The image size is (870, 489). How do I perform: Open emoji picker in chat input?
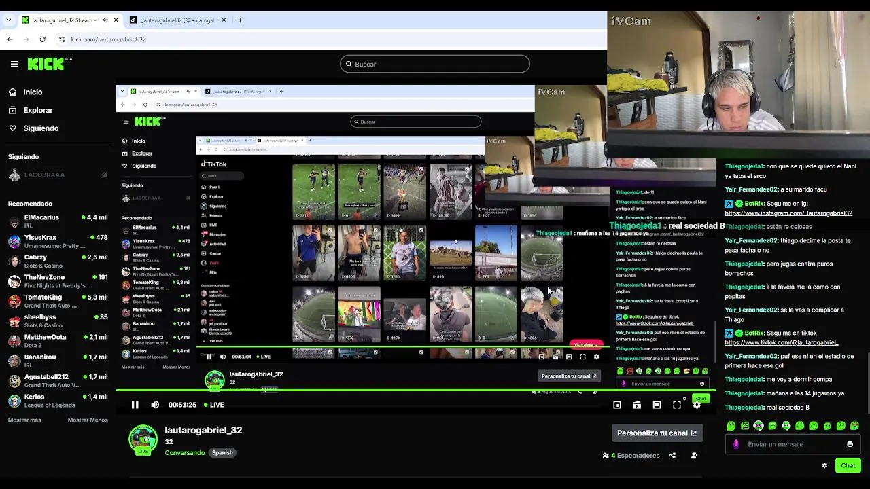[850, 444]
